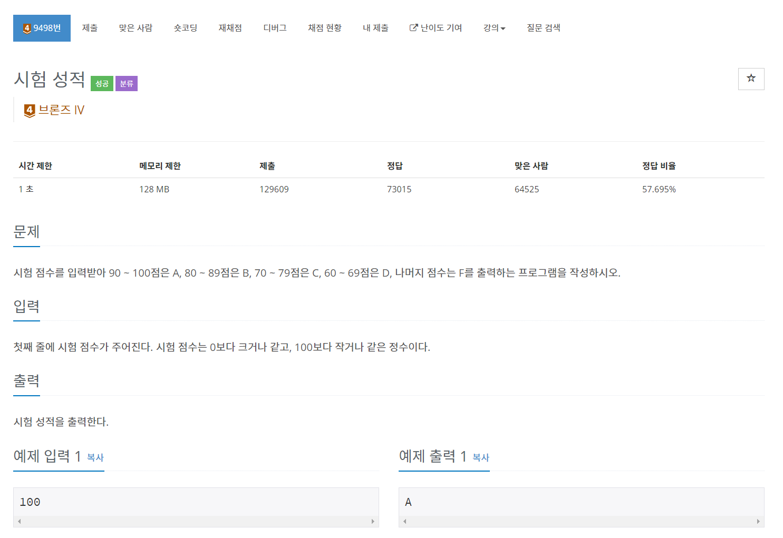Viewport: 783px width, 538px height.
Task: Click the 시간 제한 column header
Action: (35, 166)
